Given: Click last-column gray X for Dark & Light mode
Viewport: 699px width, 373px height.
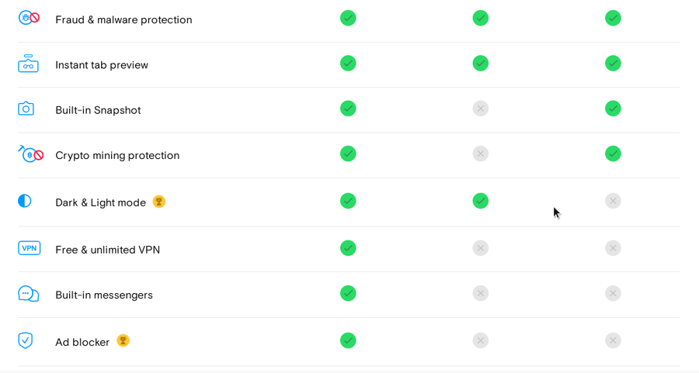Looking at the screenshot, I should click(613, 201).
